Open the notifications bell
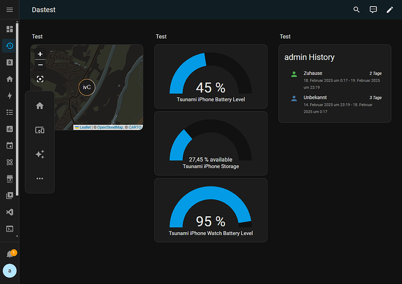The image size is (402, 284). (9, 254)
